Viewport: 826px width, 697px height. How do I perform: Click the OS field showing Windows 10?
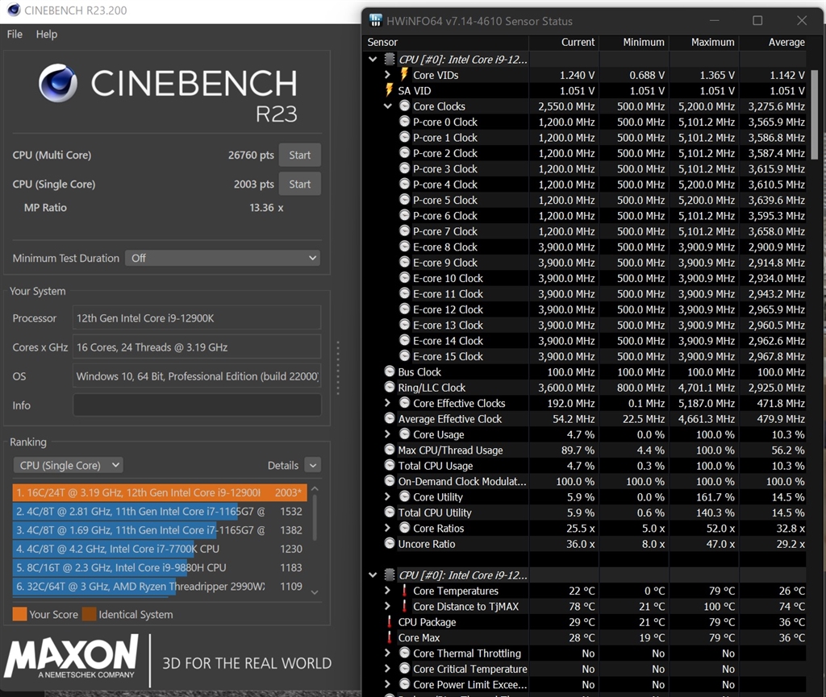pyautogui.click(x=197, y=376)
